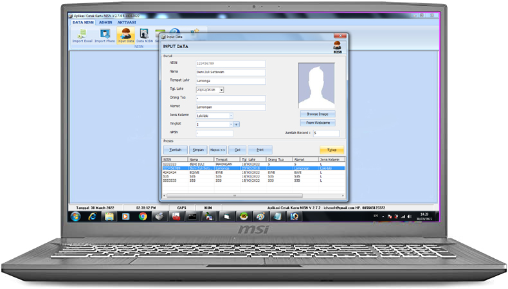Expand the Jenis Kelamin dropdown
Image resolution: width=508 pixels, height=289 pixels.
(231, 116)
